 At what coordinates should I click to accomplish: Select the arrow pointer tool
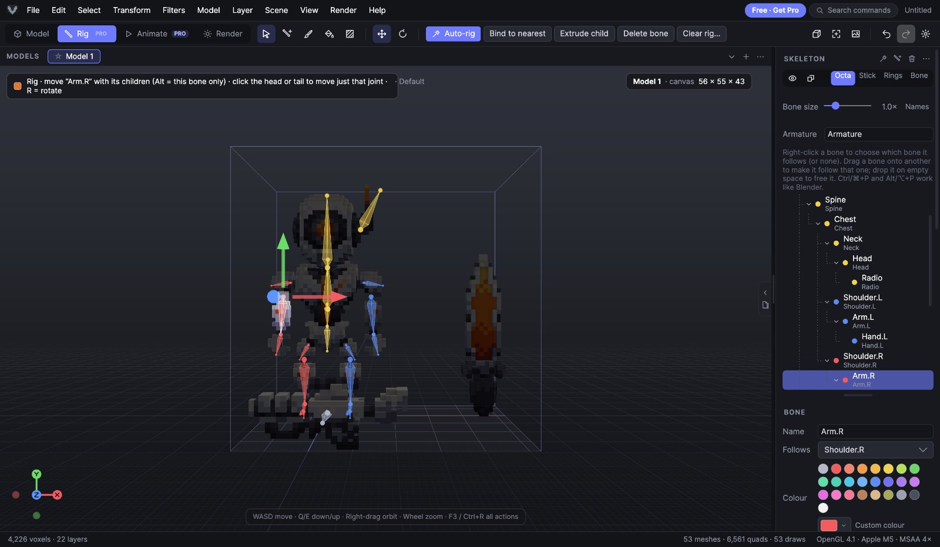pyautogui.click(x=266, y=34)
